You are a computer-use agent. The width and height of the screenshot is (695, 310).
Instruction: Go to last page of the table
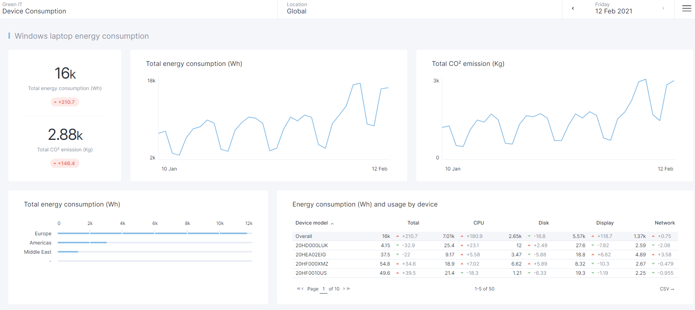348,289
